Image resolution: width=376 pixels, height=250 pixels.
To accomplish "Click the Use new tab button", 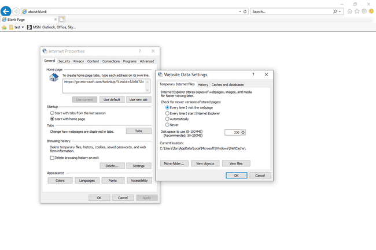I will click(x=139, y=99).
